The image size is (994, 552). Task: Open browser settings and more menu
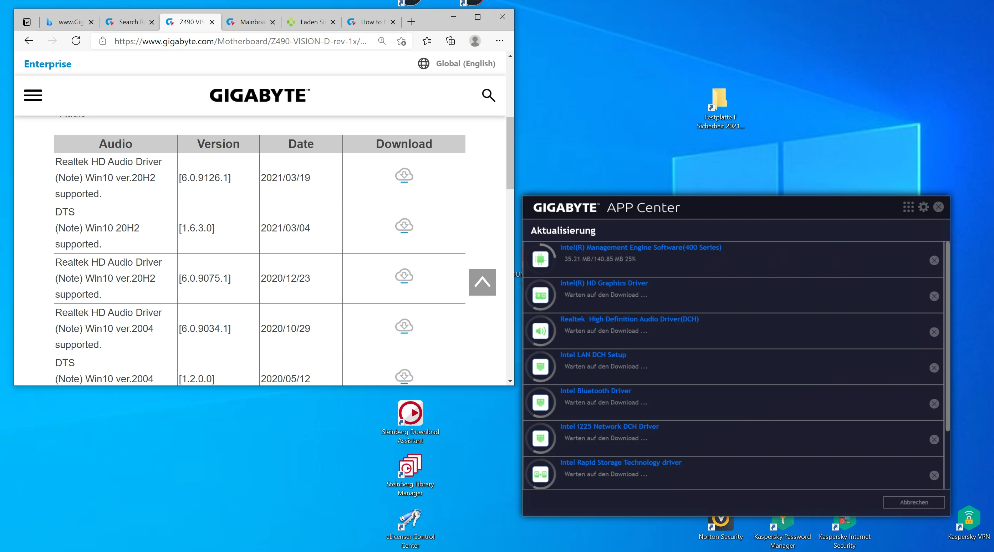(x=499, y=41)
